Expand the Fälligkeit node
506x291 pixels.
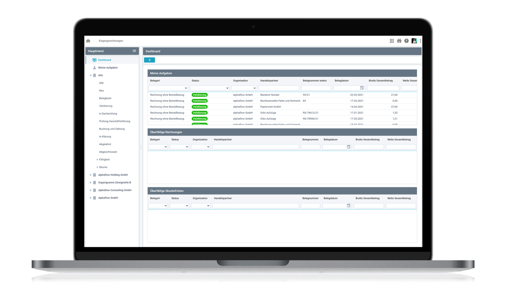[97, 160]
